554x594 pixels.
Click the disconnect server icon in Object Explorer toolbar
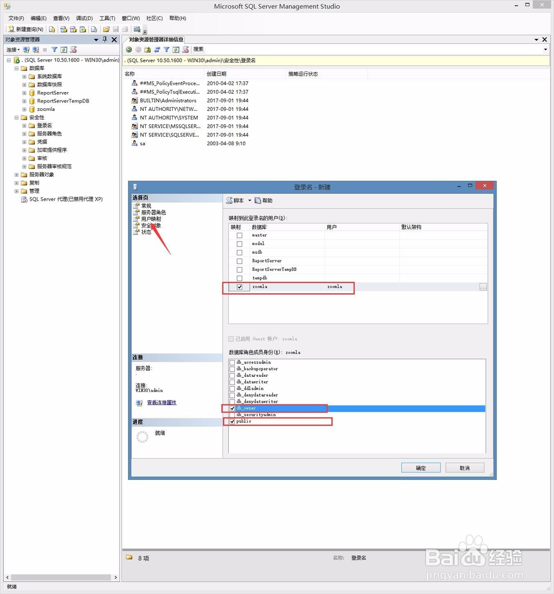point(35,50)
